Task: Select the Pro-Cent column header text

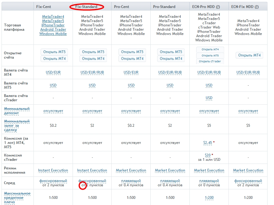Action: pyautogui.click(x=121, y=7)
